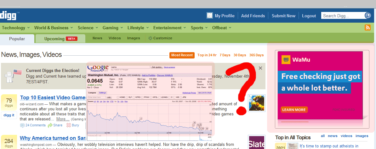Expand the Entertainment category menu
The width and height of the screenshot is (376, 149).
pos(170,28)
